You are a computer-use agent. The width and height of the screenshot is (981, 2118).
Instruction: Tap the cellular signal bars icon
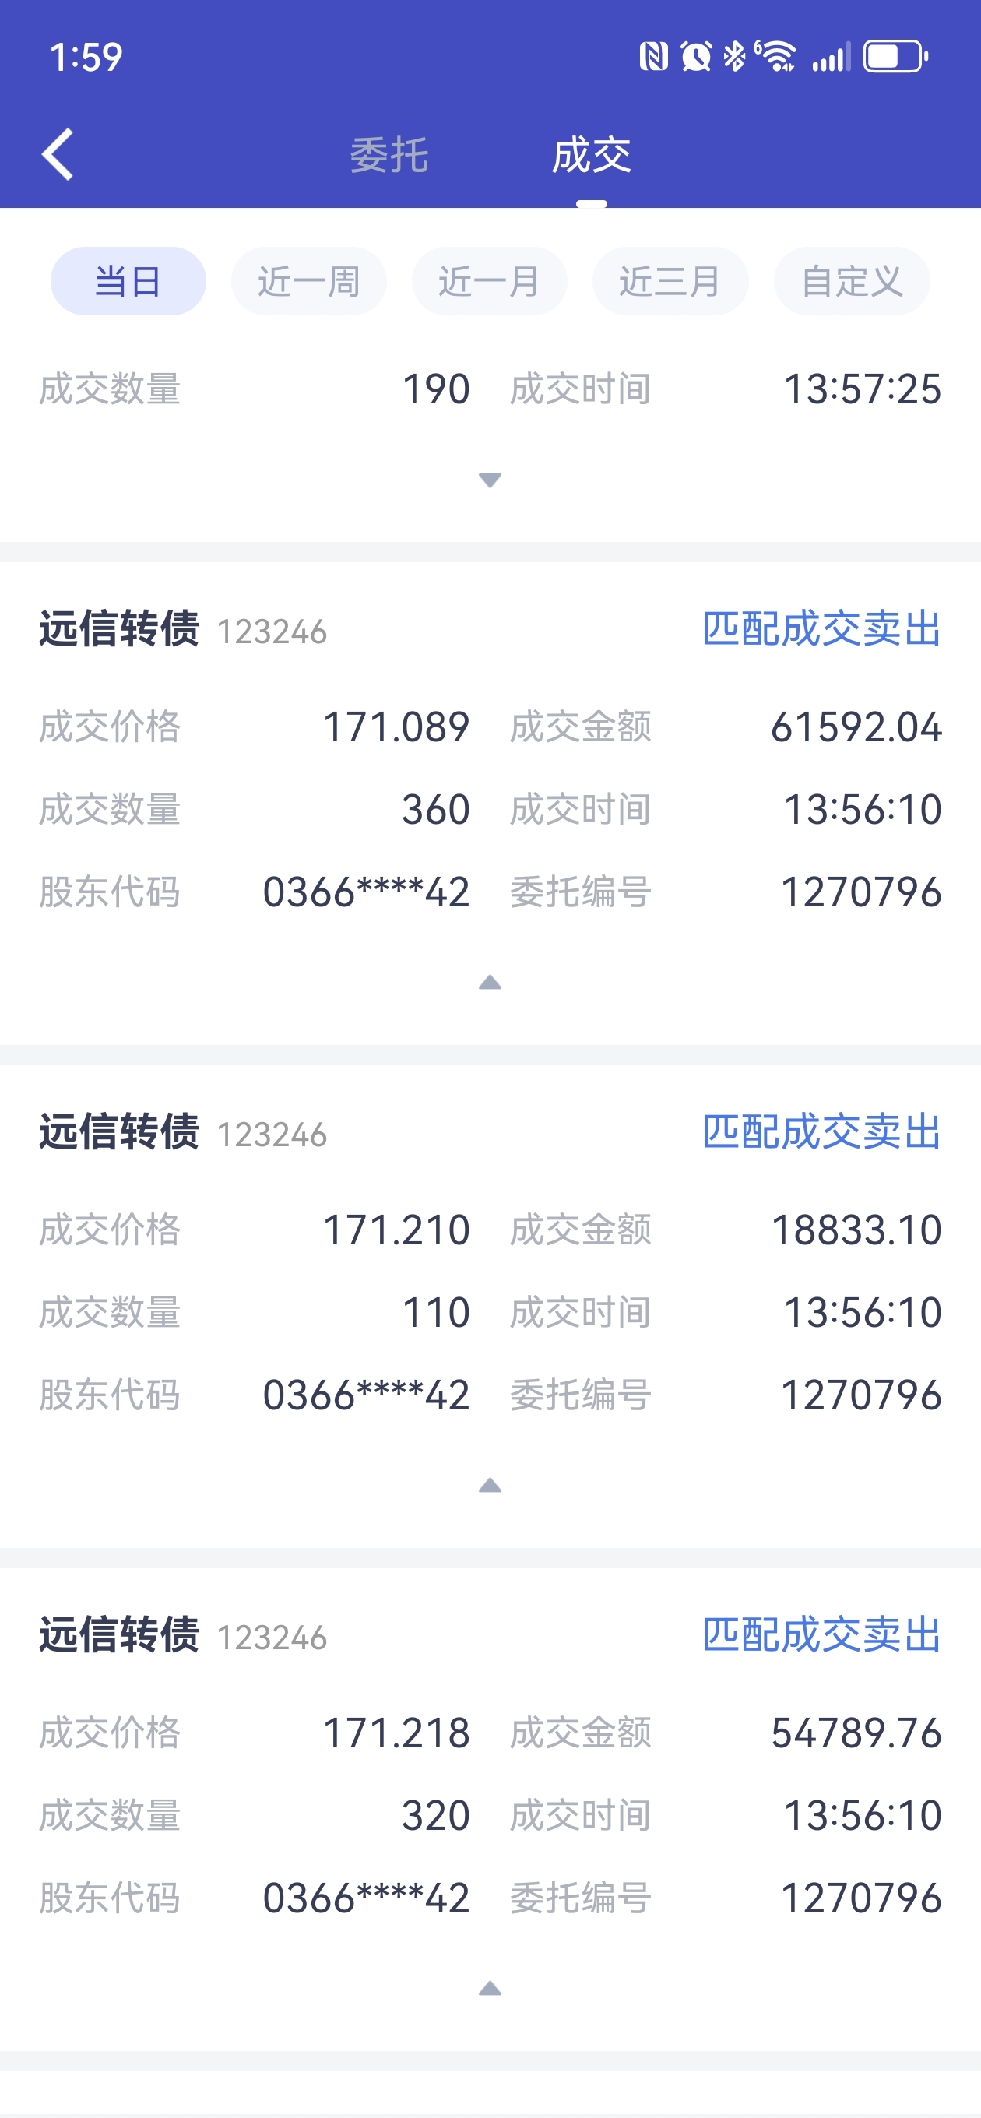pos(831,58)
